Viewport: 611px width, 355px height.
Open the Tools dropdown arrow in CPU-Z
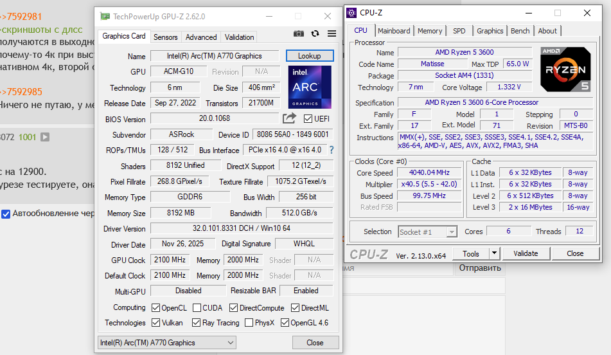pos(494,253)
